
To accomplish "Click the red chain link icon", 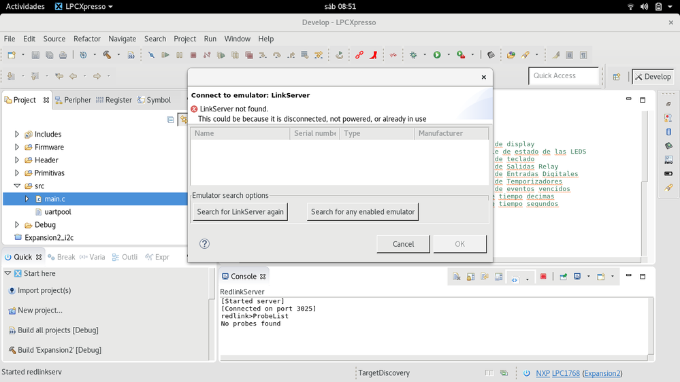I will pyautogui.click(x=359, y=55).
